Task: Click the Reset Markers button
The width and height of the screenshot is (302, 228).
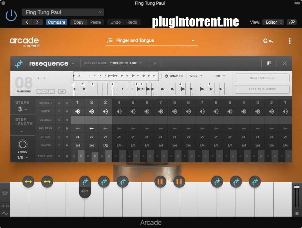Action: pyautogui.click(x=262, y=78)
